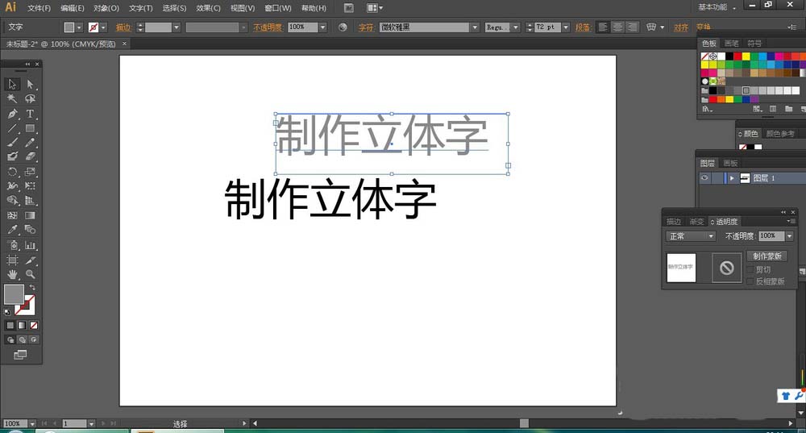
Task: Click the orange 描边 link
Action: tap(123, 27)
